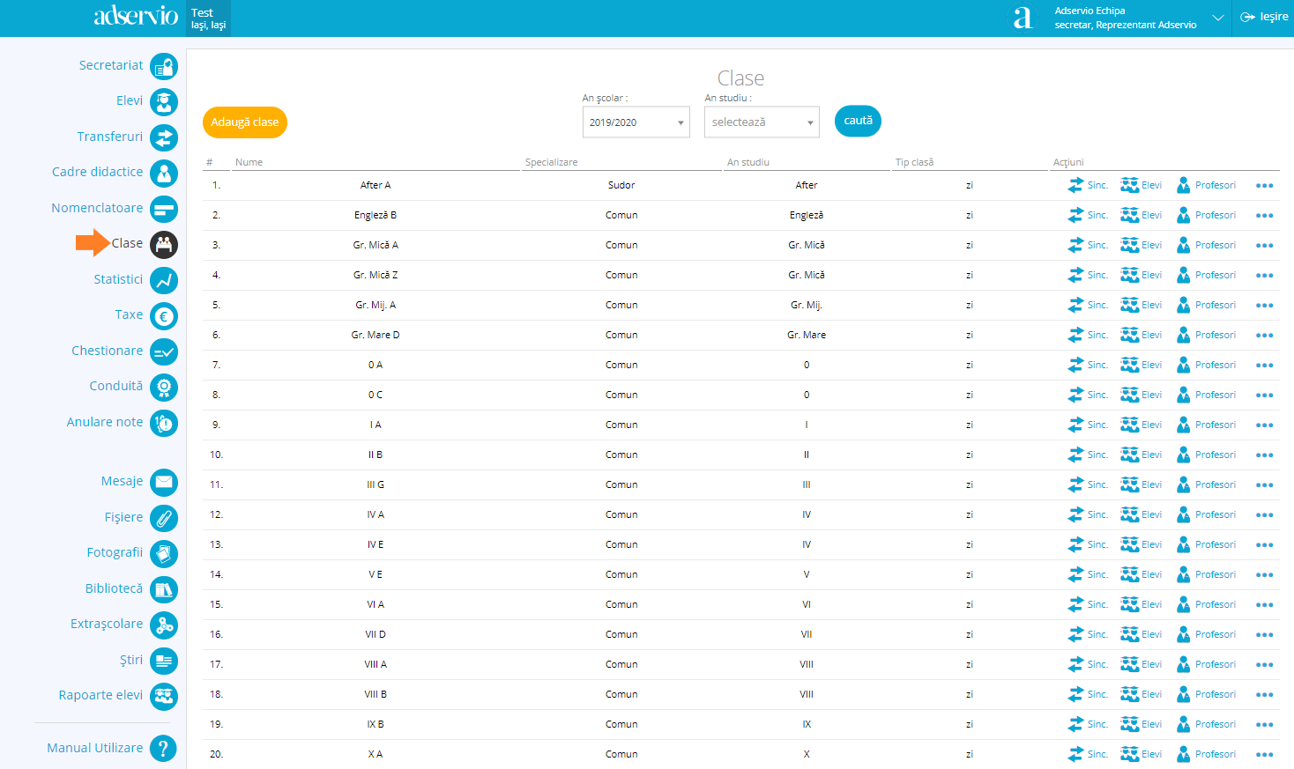Open more options for VI A row
The image size is (1294, 769).
pyautogui.click(x=1265, y=605)
